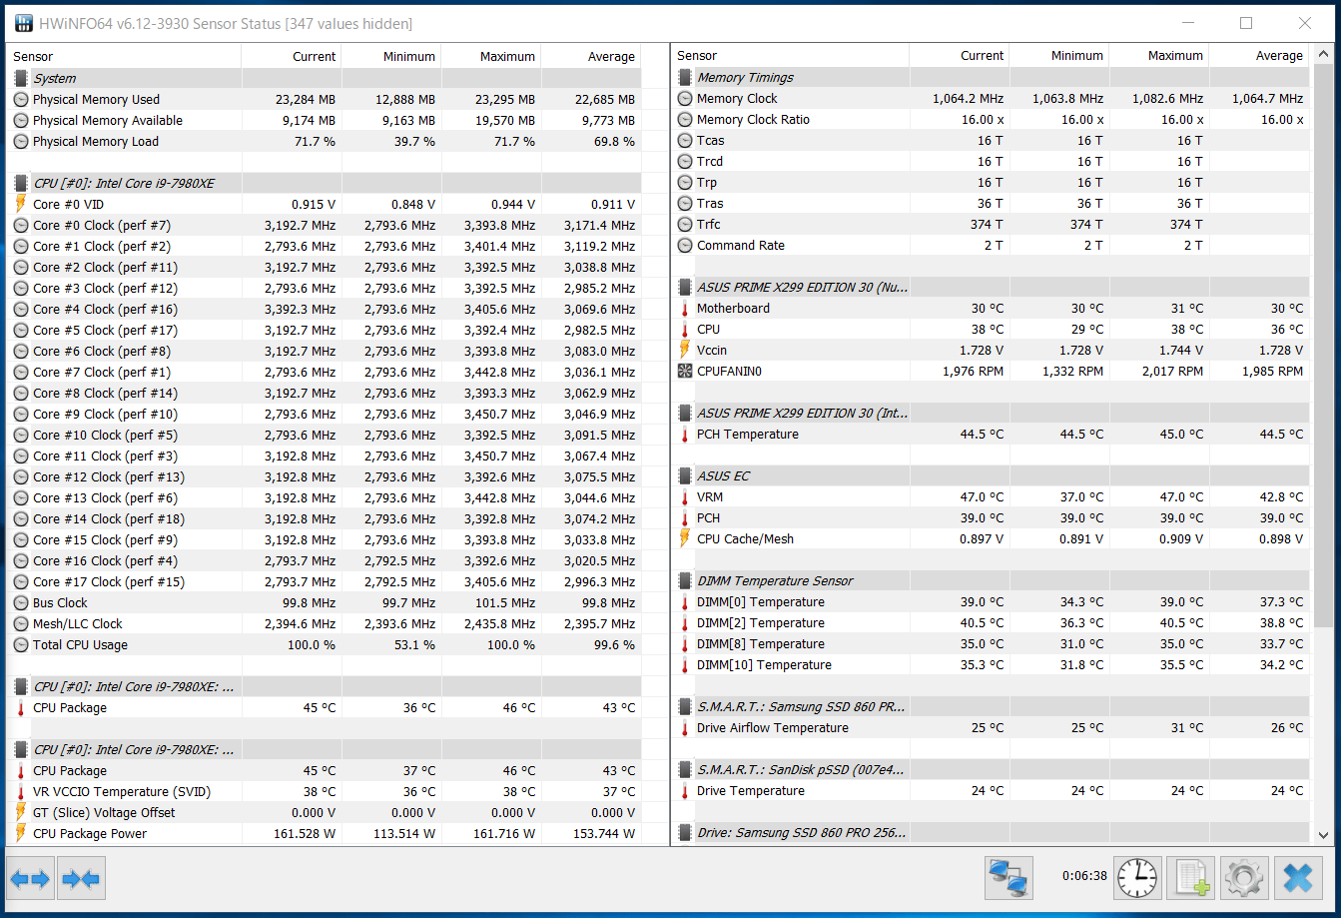Select the S.M.A.R.T.: Samsung SSD 860 PR... group
1341x918 pixels.
[x=991, y=706]
